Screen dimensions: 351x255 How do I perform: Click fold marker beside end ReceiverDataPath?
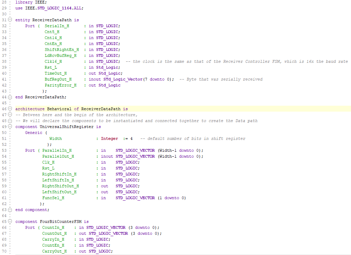pyautogui.click(x=10, y=97)
